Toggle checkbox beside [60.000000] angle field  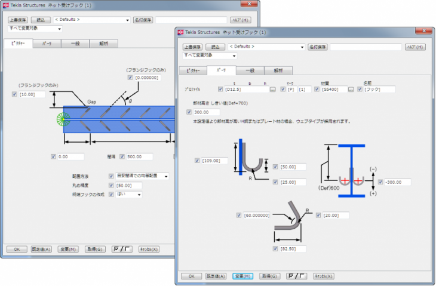[x=238, y=215]
